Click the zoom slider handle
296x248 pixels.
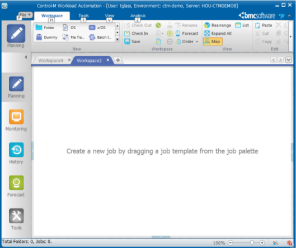252,243
